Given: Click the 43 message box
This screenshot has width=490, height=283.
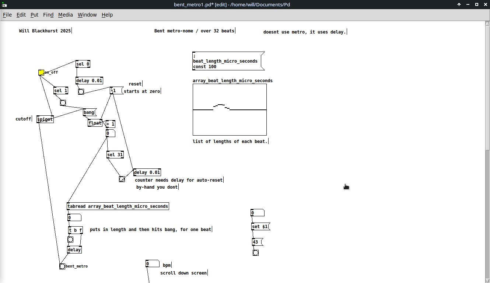Looking at the screenshot, I should (x=257, y=242).
